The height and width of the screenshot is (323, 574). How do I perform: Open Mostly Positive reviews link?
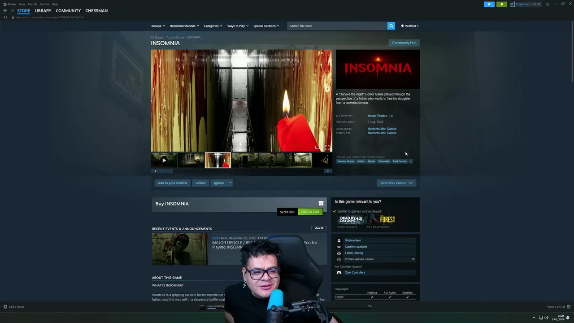377,116
